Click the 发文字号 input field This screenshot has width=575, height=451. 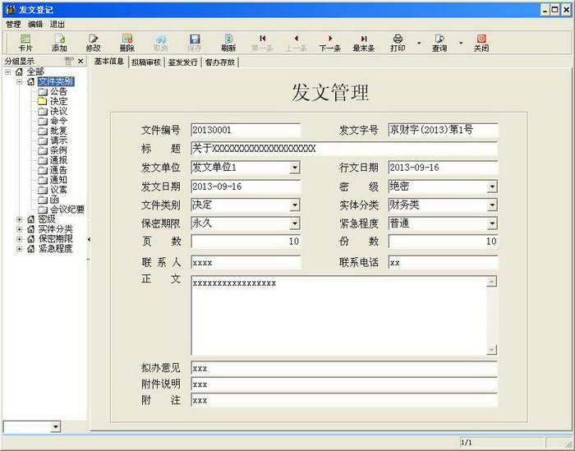[443, 130]
